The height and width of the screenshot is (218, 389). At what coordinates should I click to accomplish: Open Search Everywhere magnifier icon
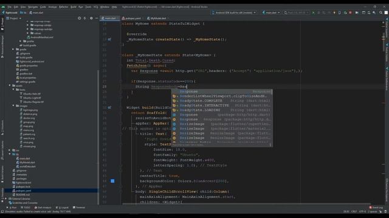381,12
